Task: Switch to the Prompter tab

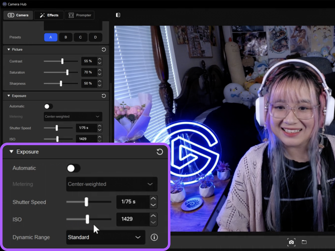Action: tap(80, 15)
